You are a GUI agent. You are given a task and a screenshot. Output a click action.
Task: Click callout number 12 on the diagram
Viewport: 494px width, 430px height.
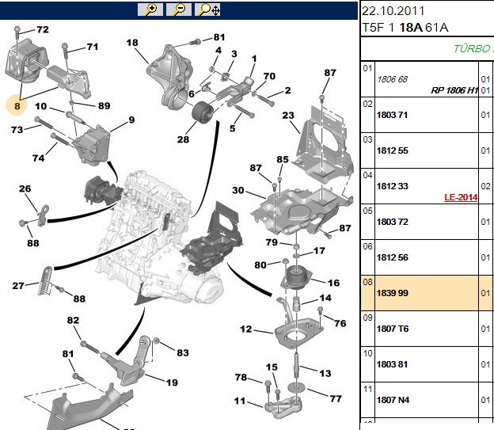coord(246,329)
